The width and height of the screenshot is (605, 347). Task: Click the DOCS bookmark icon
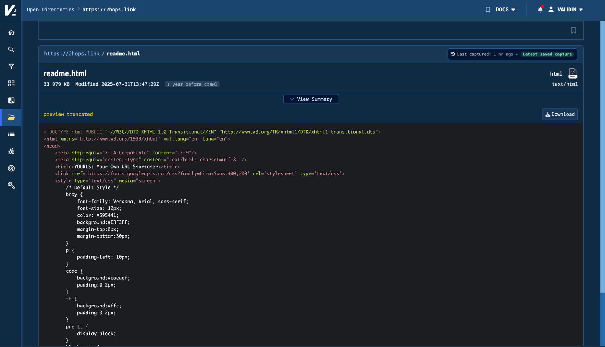coord(488,10)
